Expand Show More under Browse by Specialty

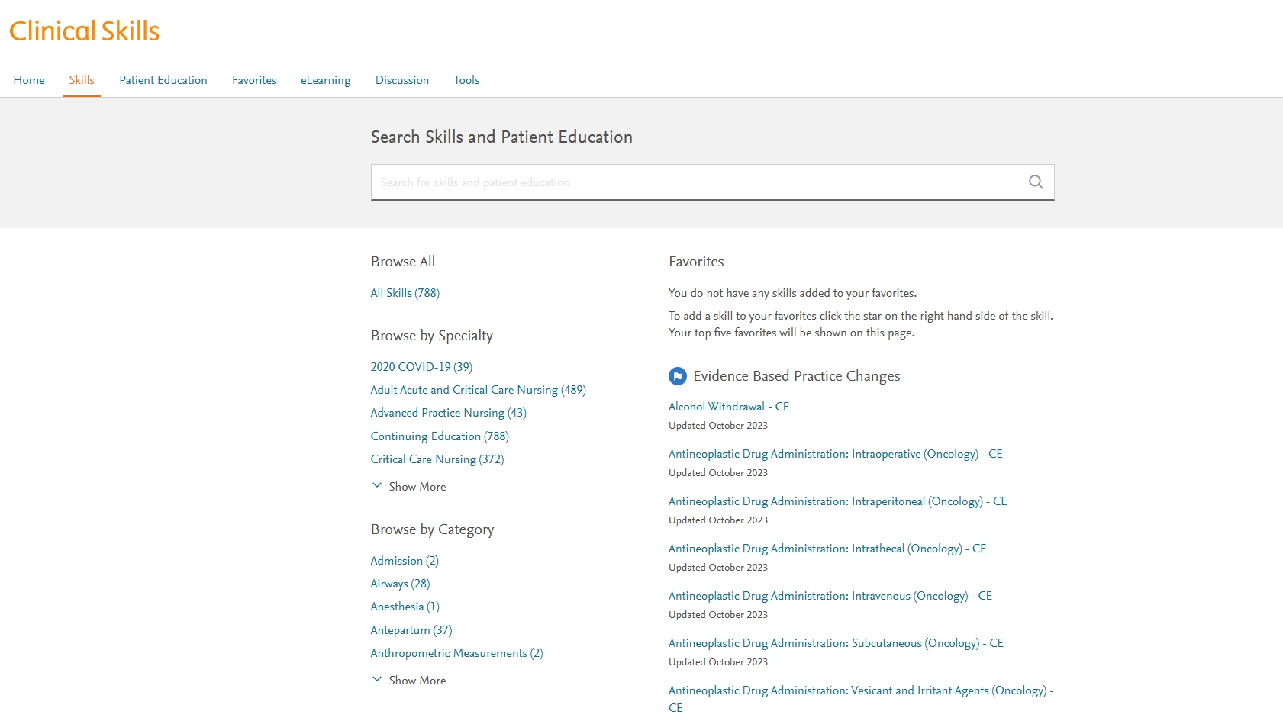click(408, 487)
